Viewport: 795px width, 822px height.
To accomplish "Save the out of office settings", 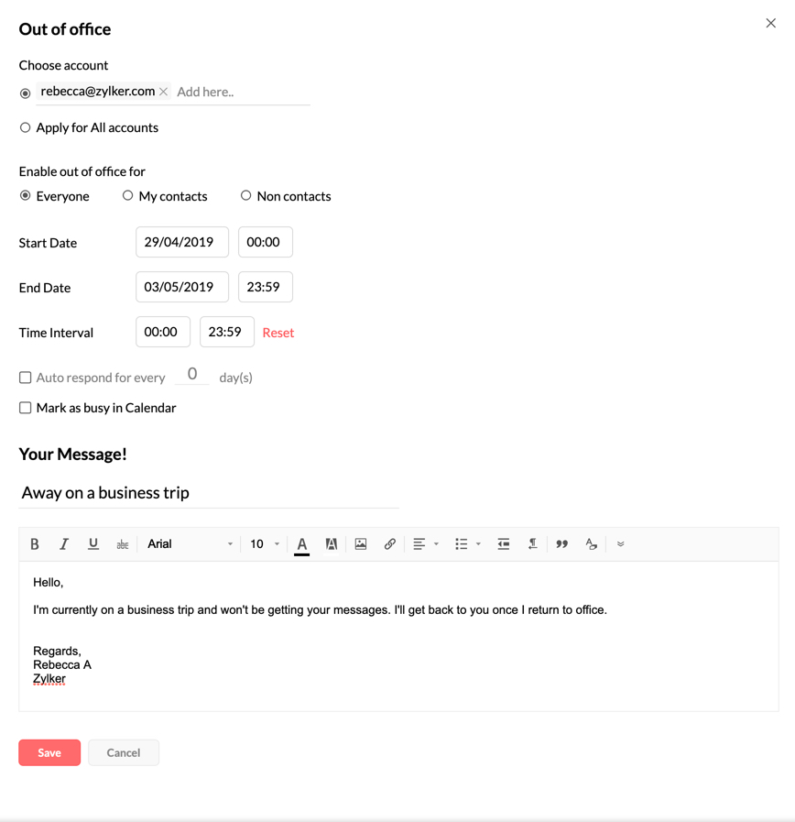I will (49, 752).
